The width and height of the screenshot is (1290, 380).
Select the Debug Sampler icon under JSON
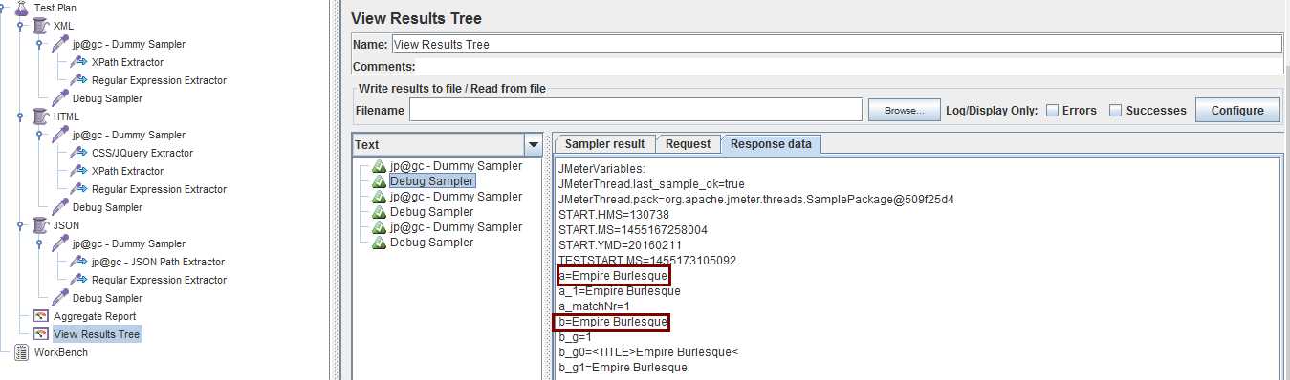click(60, 298)
